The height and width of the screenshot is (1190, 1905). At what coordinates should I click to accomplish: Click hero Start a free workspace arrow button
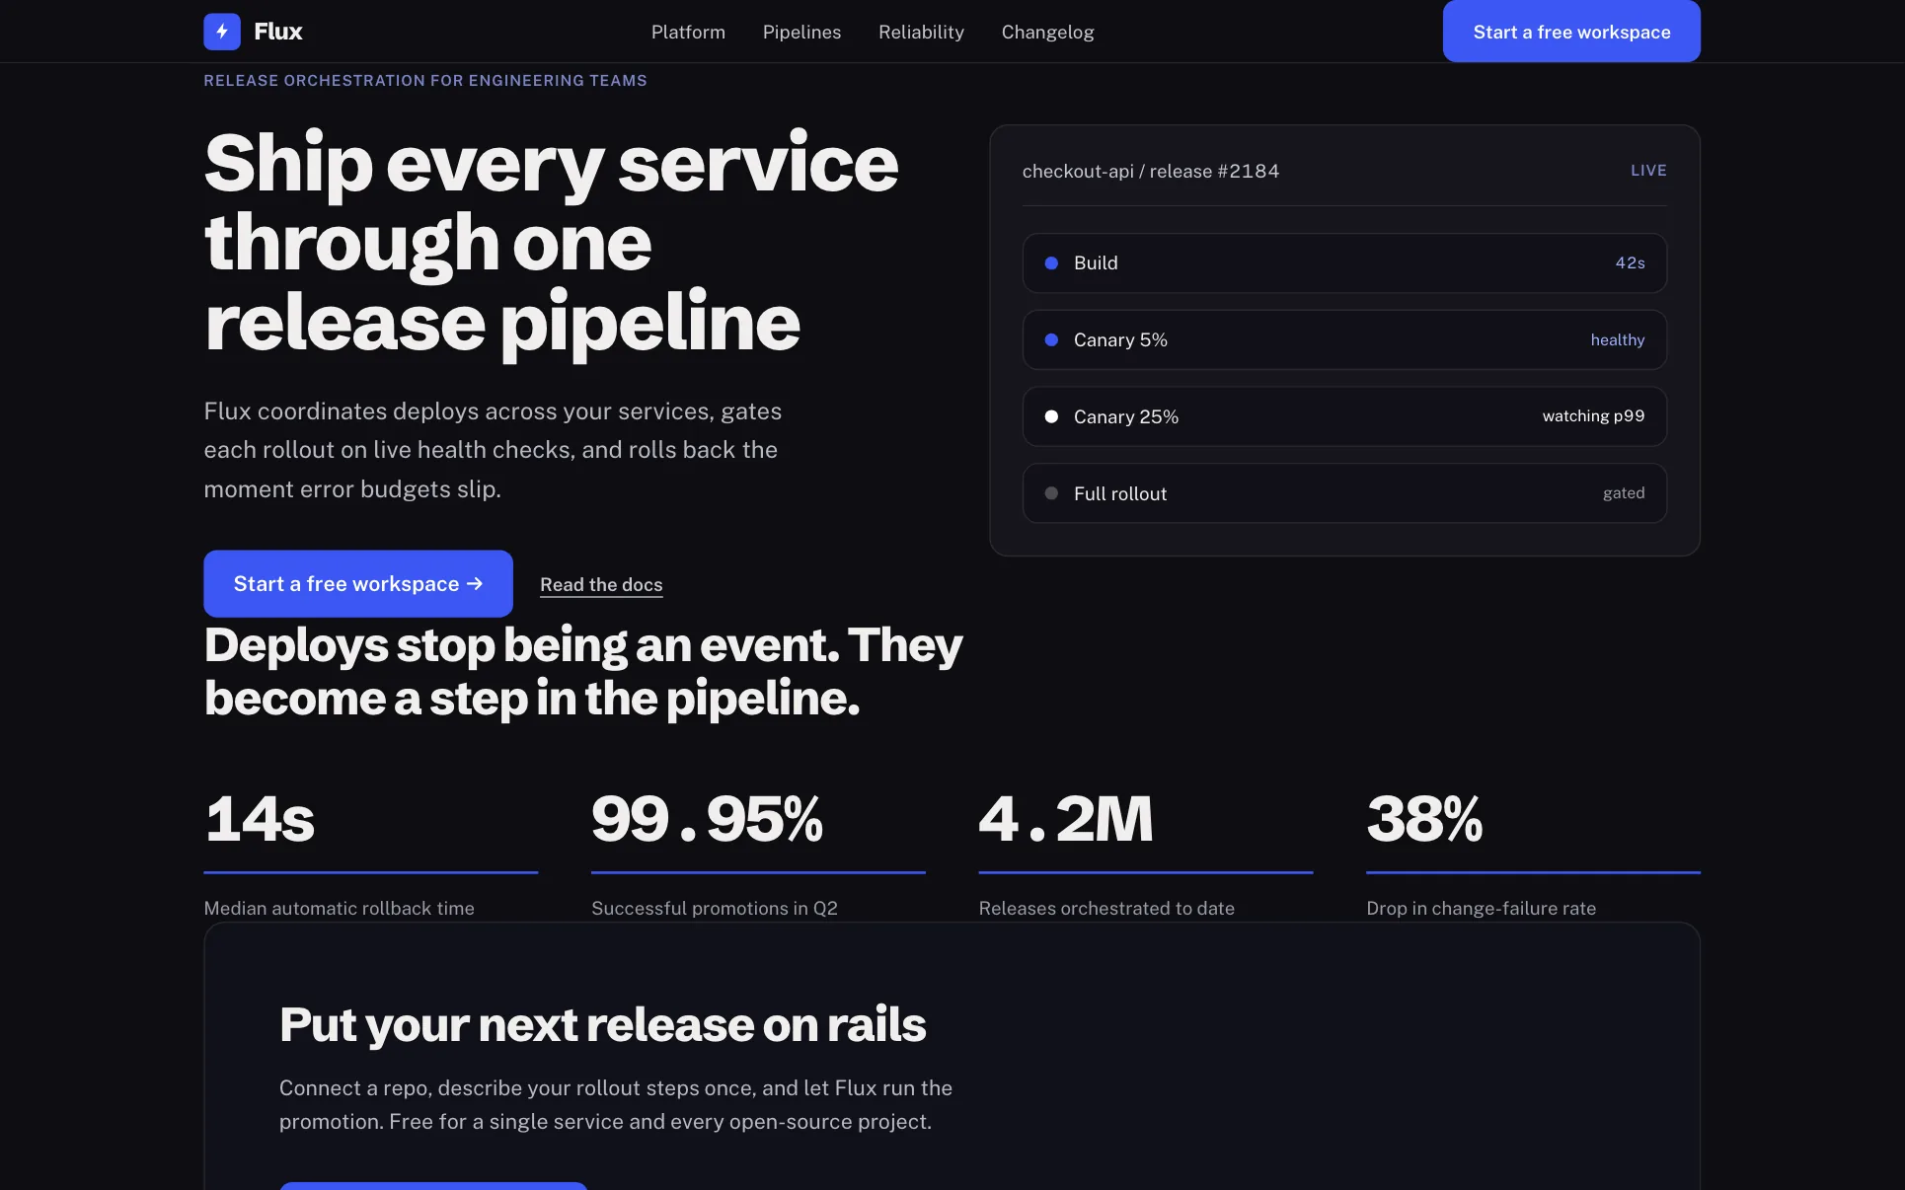(358, 583)
